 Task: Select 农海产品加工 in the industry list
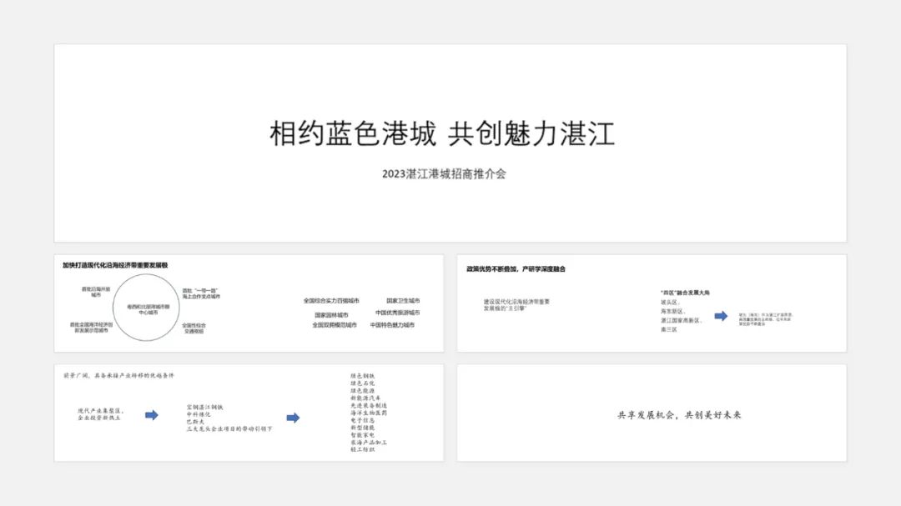(x=369, y=443)
